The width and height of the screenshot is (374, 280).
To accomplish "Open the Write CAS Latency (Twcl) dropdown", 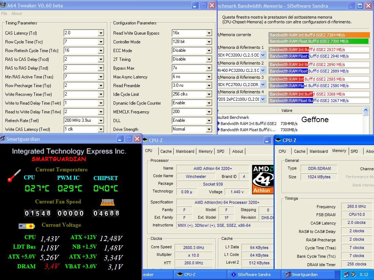I will coord(101,129).
